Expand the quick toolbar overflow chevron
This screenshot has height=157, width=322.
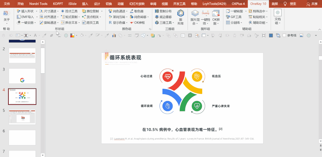point(316,35)
